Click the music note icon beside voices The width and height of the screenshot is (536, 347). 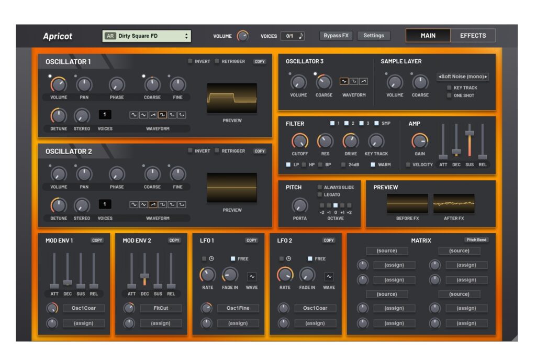coord(301,36)
